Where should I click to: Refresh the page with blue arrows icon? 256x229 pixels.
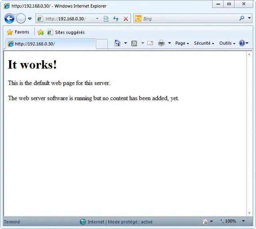[116, 19]
